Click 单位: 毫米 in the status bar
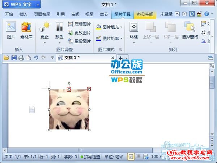 (x=114, y=157)
